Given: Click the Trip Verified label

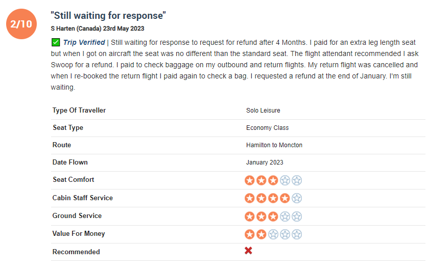Looking at the screenshot, I should click(x=84, y=42).
